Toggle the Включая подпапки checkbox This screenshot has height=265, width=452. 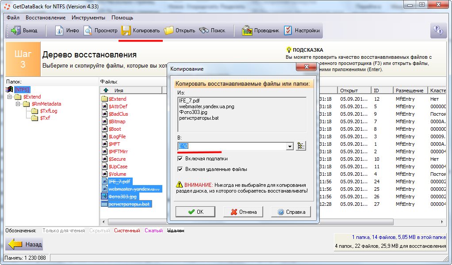coord(180,159)
